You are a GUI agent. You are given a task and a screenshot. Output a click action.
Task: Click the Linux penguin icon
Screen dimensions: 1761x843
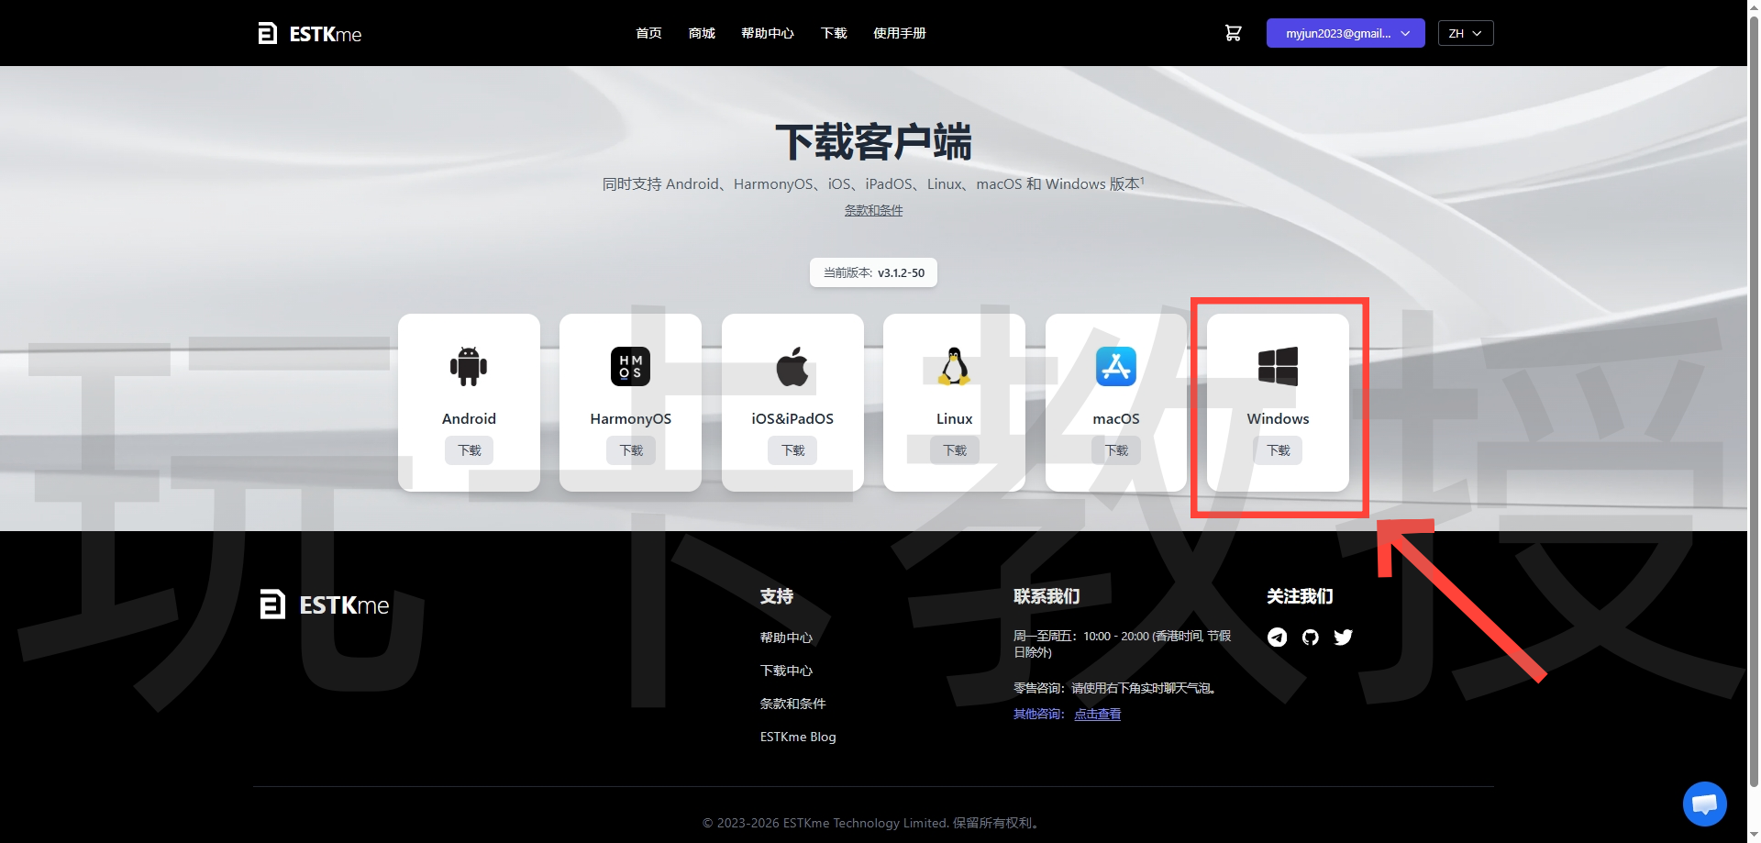click(x=954, y=367)
